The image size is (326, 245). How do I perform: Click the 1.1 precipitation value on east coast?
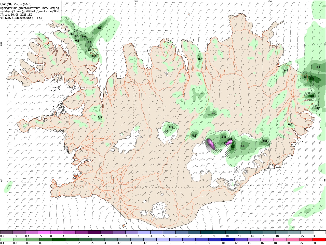pyautogui.click(x=312, y=96)
